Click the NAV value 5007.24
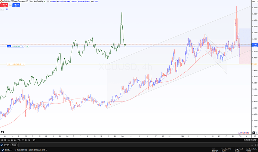Viewport: 258px width, 152px height. tap(215, 151)
